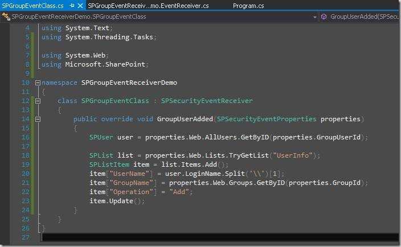Click the SPSecurityEventProperties parameter type

click(267, 119)
